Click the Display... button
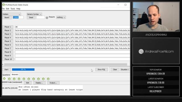This screenshot has height=102, width=182. click(x=39, y=83)
